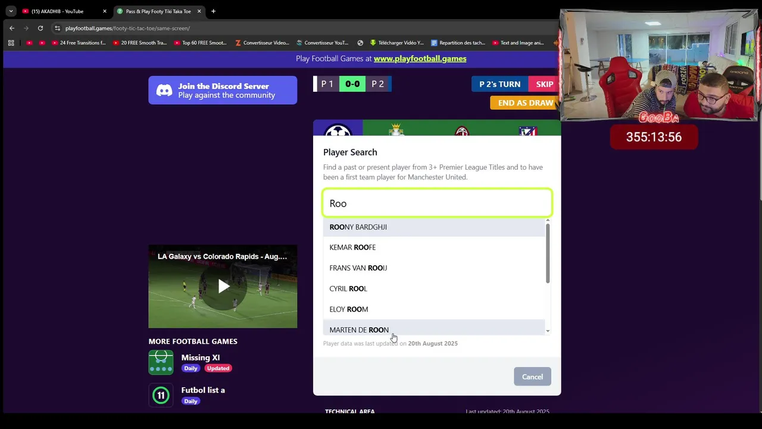Open the globe icon bookmark

(x=360, y=43)
